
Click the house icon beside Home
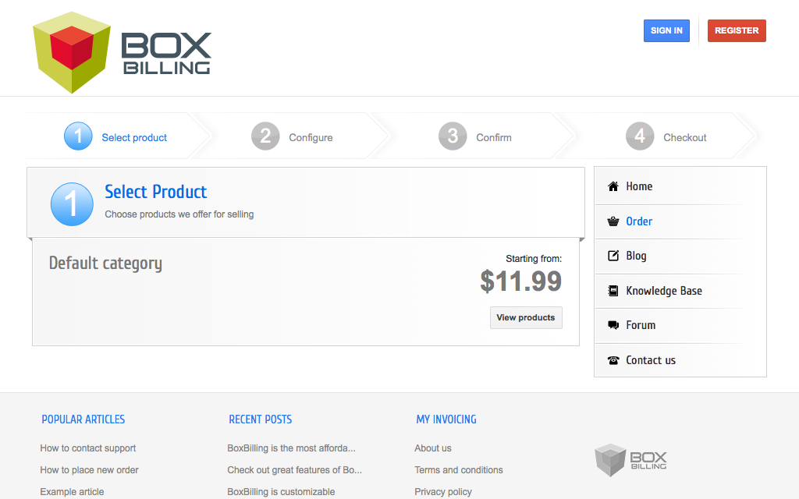coord(613,186)
